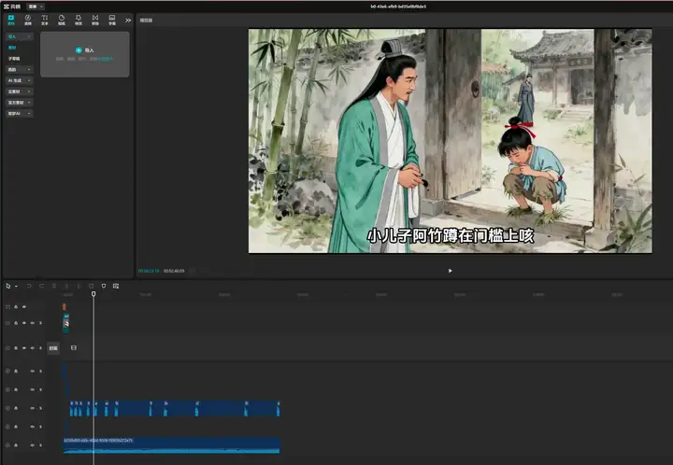Hide the text track with its eye icon

click(x=24, y=307)
